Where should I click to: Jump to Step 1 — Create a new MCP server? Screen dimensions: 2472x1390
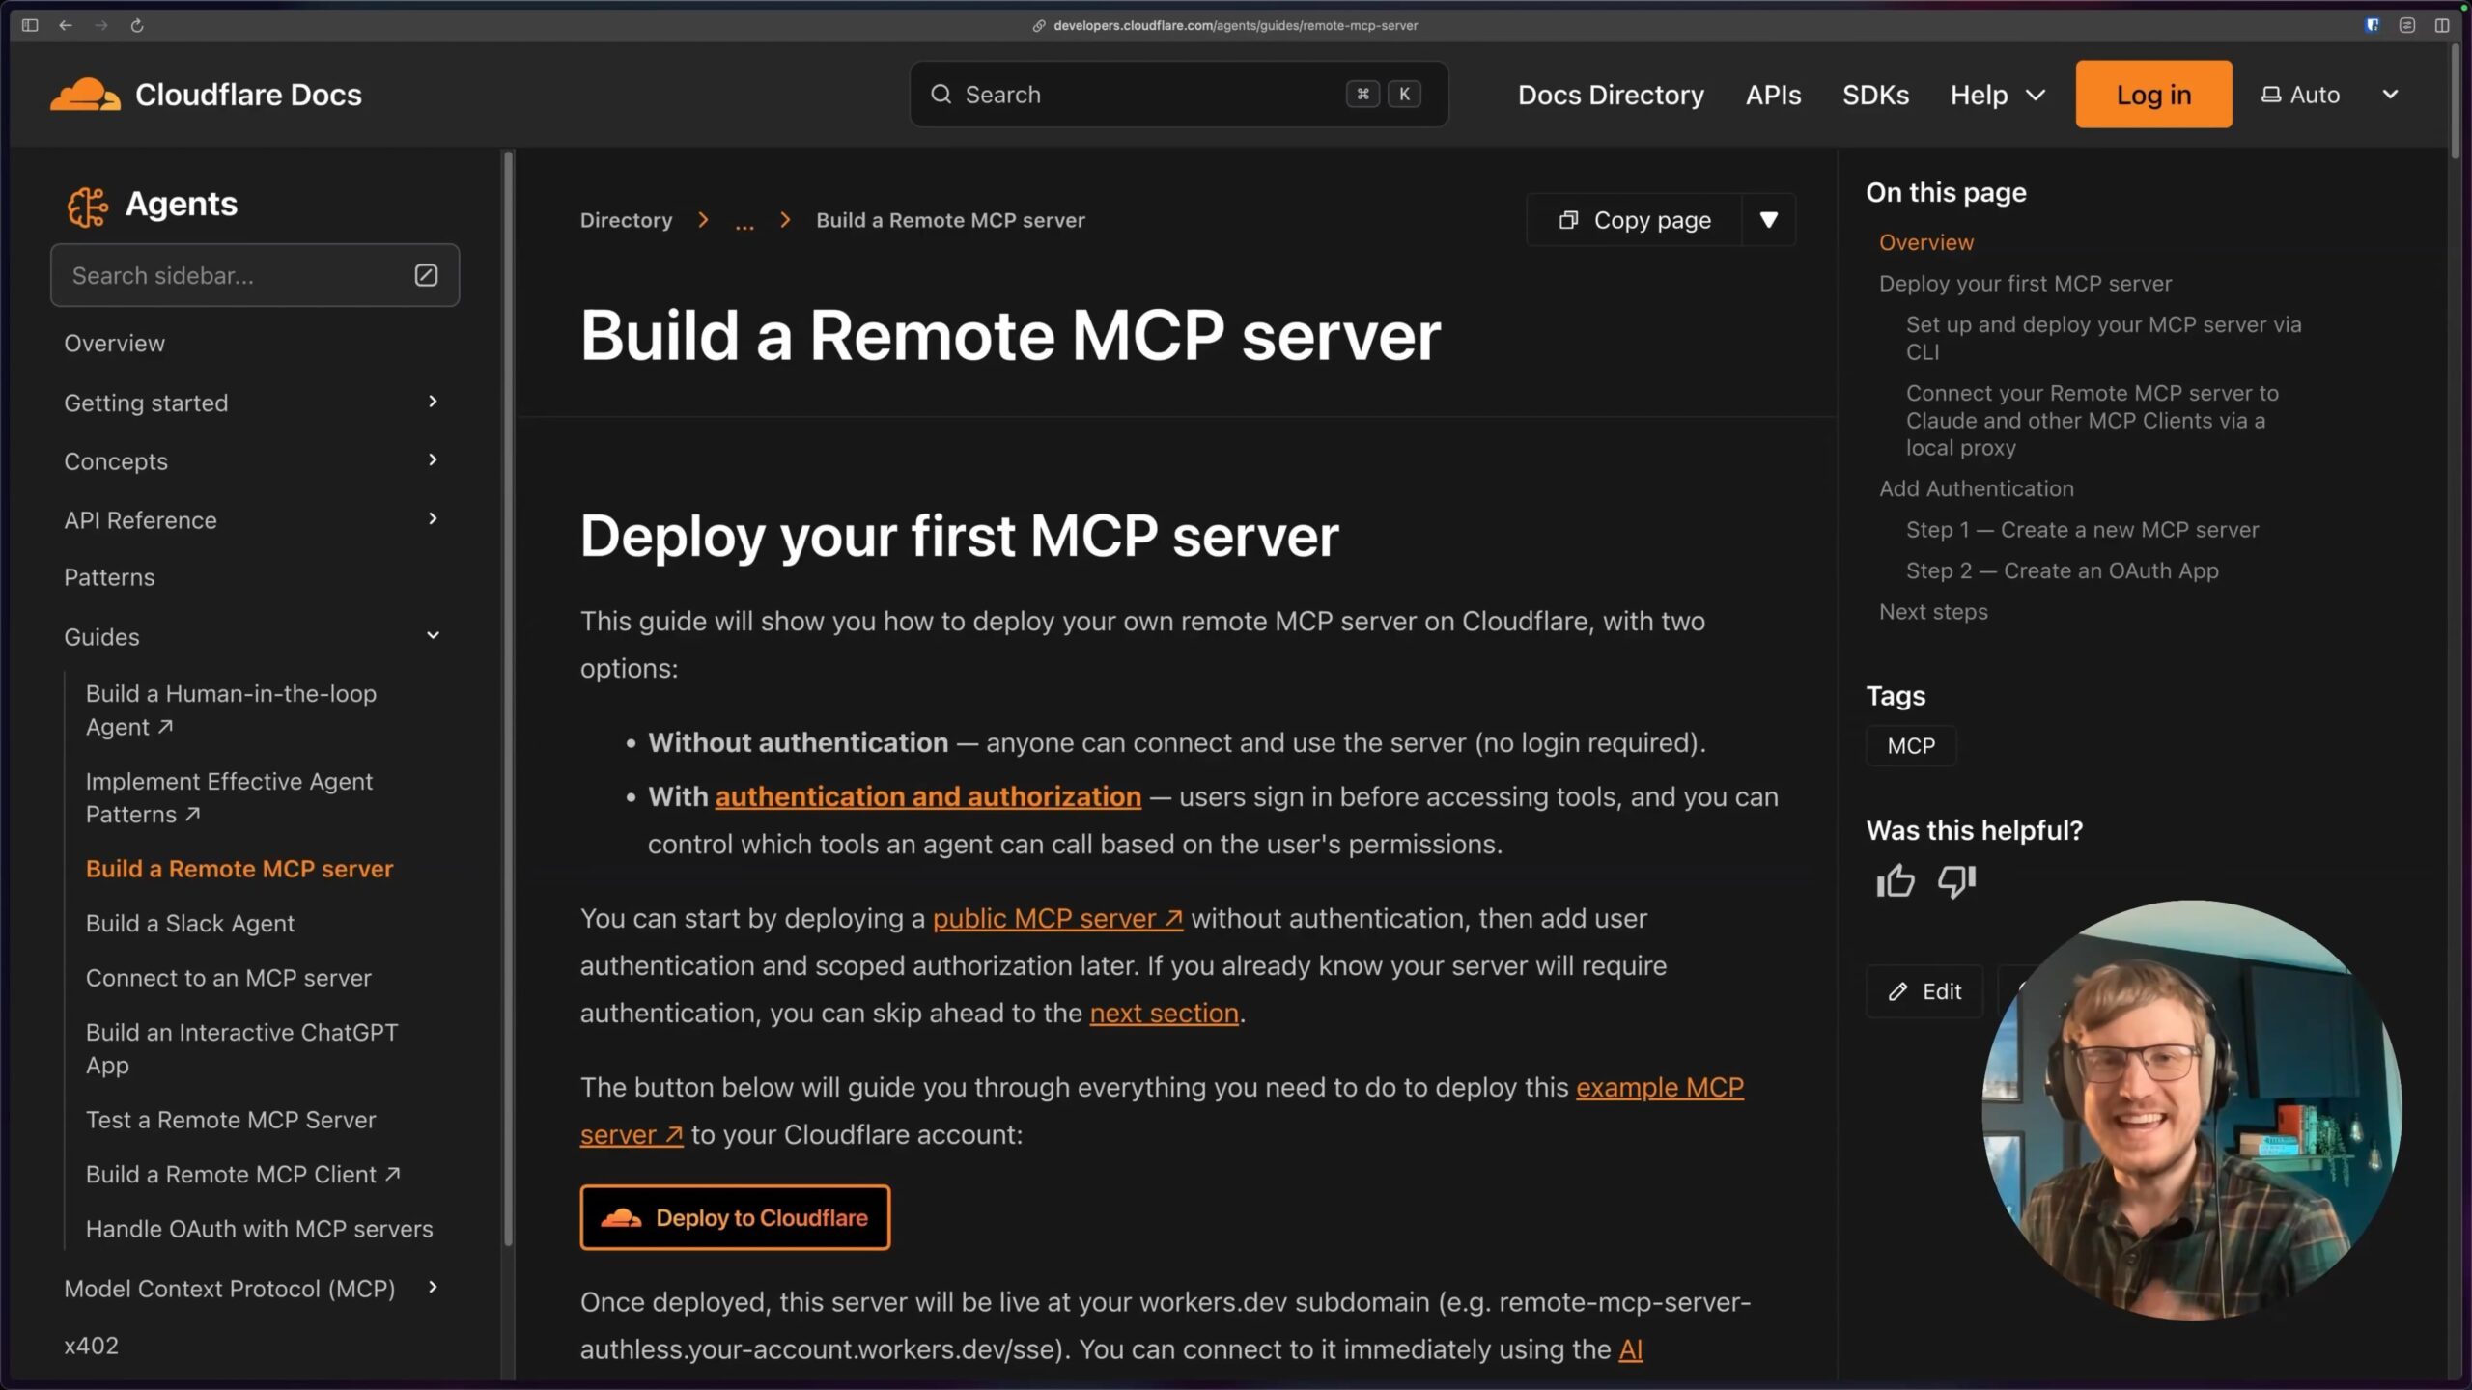coord(2082,530)
